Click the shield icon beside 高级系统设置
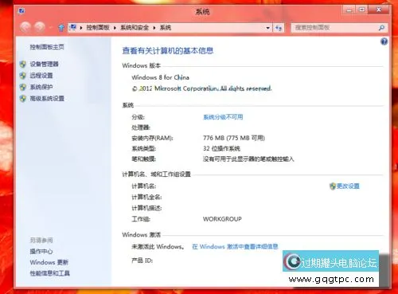This screenshot has width=398, height=294. (x=23, y=99)
